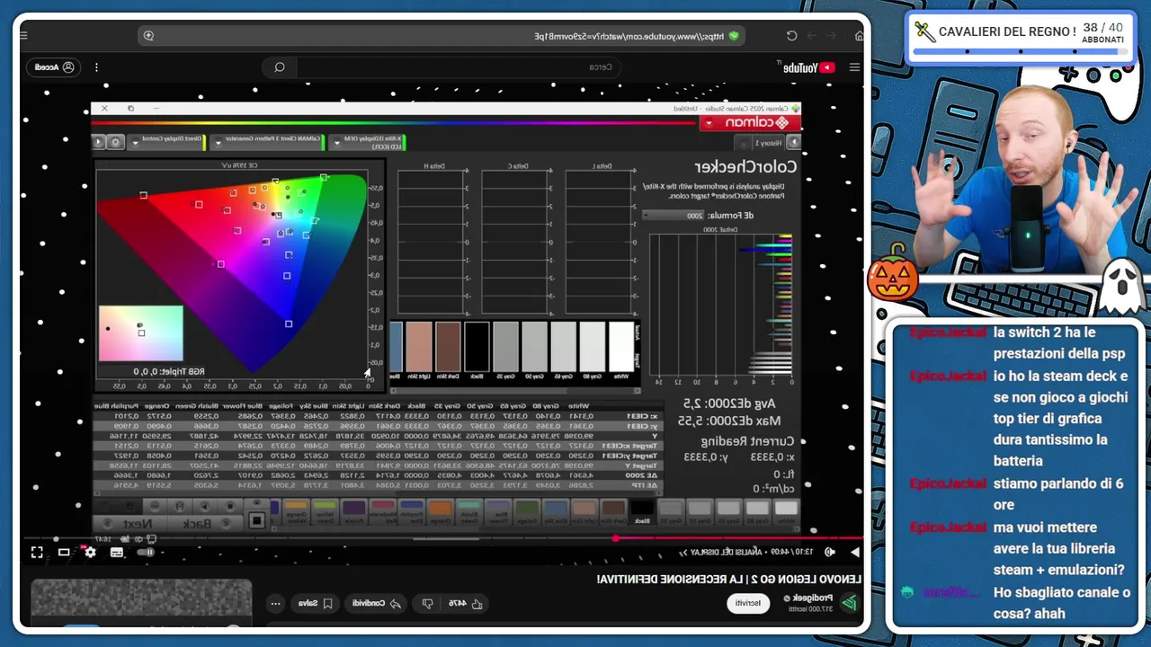This screenshot has height=647, width=1151.
Task: Enter fullscreen in the YouTube player
Action: 37,552
